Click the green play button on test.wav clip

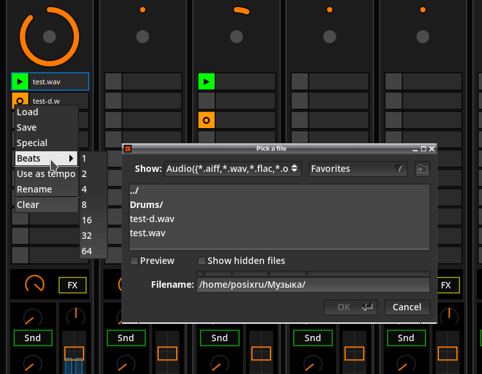click(20, 82)
